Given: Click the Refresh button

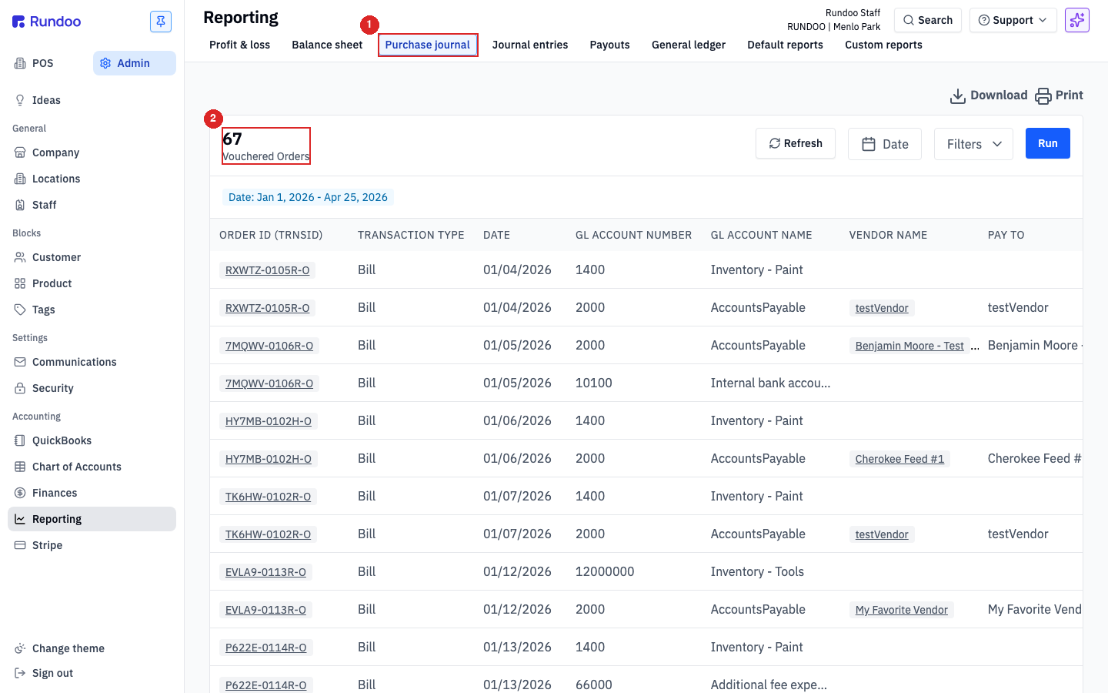Looking at the screenshot, I should point(796,143).
